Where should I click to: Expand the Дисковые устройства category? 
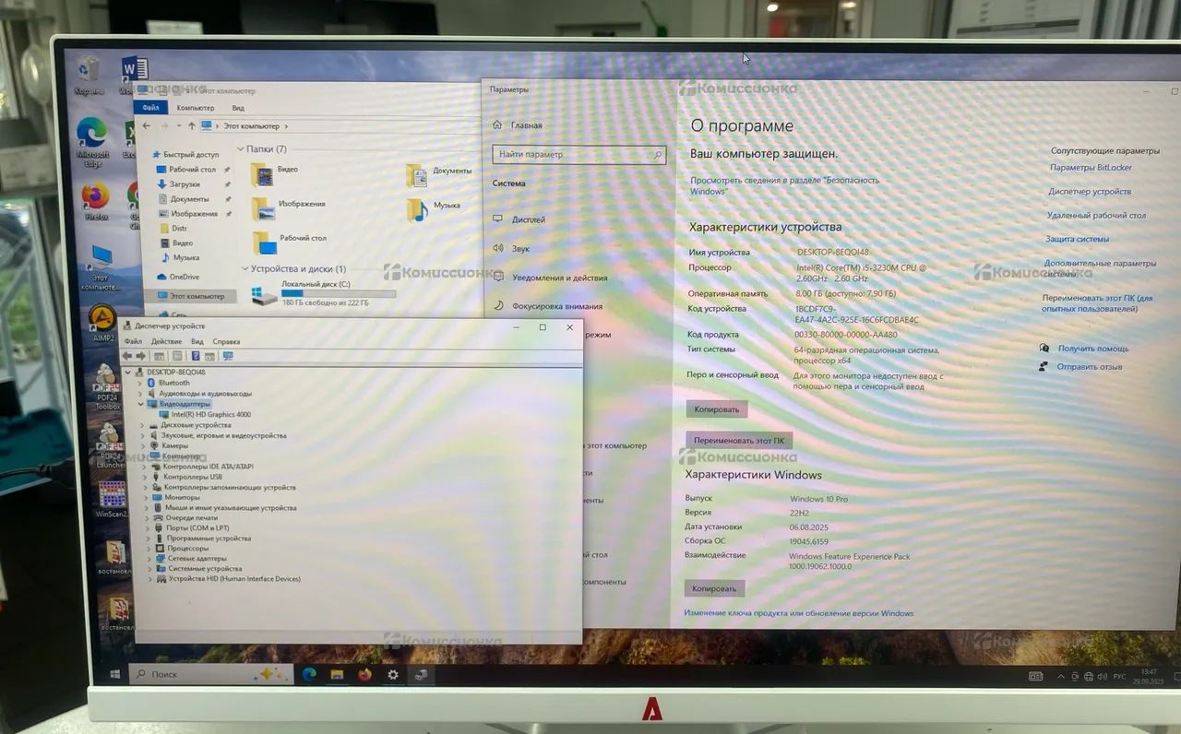[x=142, y=425]
